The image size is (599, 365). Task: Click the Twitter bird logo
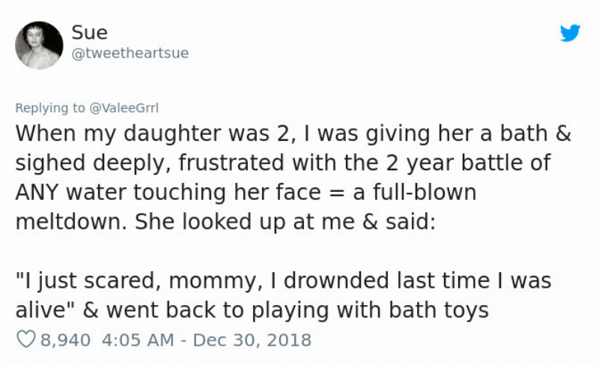click(x=570, y=33)
